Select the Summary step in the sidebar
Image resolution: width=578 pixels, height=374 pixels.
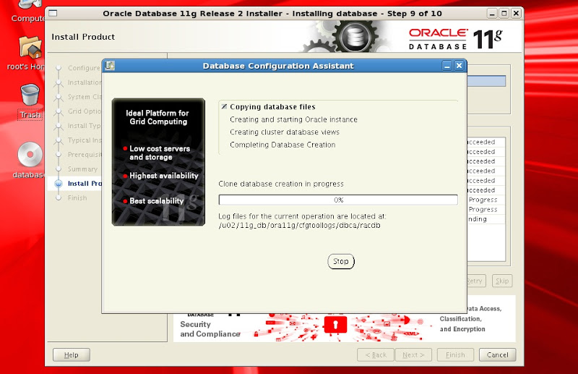(x=82, y=169)
